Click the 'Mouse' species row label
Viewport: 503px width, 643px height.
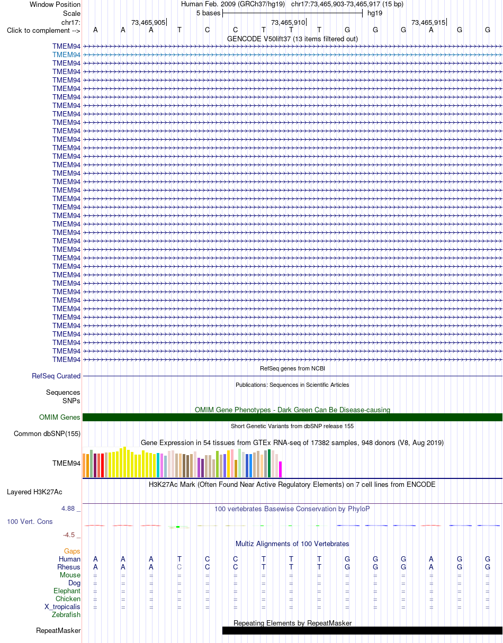click(70, 575)
